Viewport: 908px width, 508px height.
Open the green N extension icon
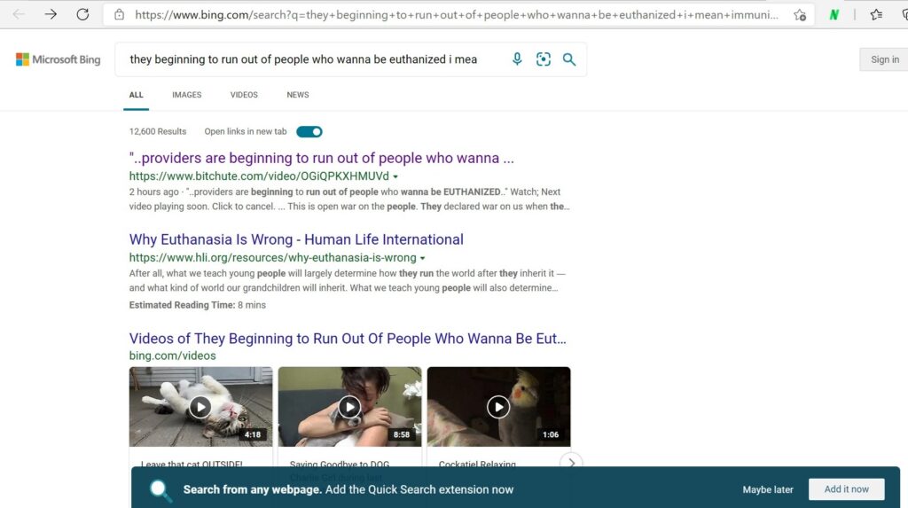point(834,14)
